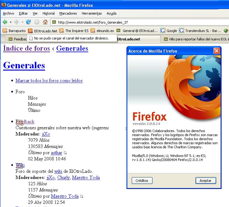Open the Barrapunto feed bookmark

[x=14, y=31]
